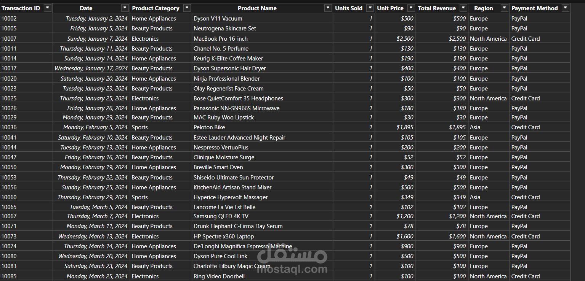Screen dimensions: 585x281
Task: Select the Shiseido Ultimate Sun Protector cell
Action: [x=262, y=177]
